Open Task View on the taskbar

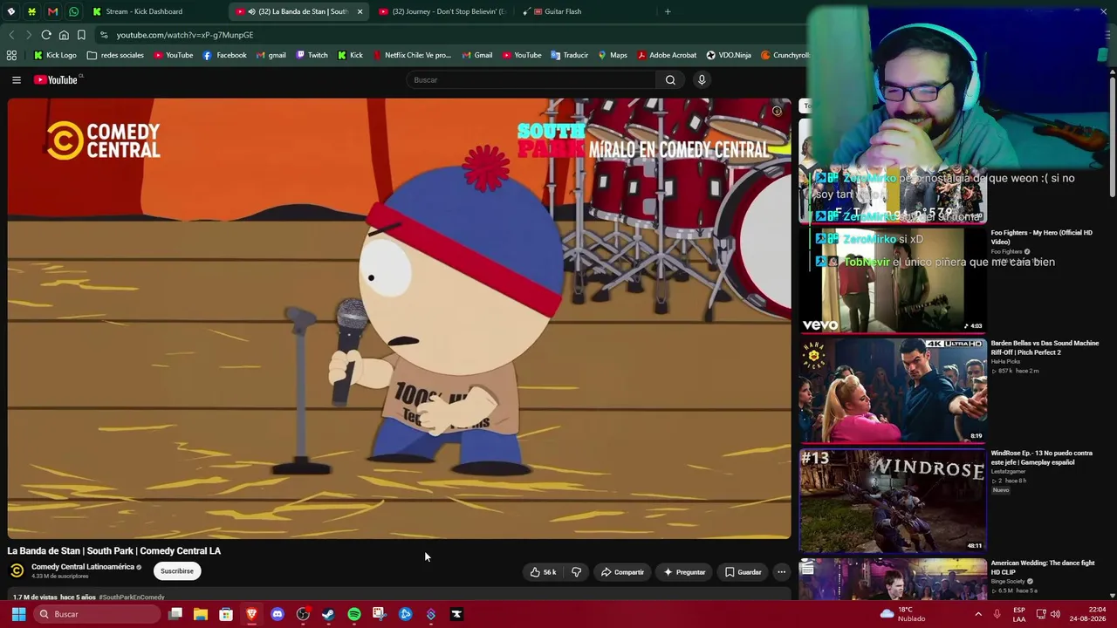coord(175,614)
